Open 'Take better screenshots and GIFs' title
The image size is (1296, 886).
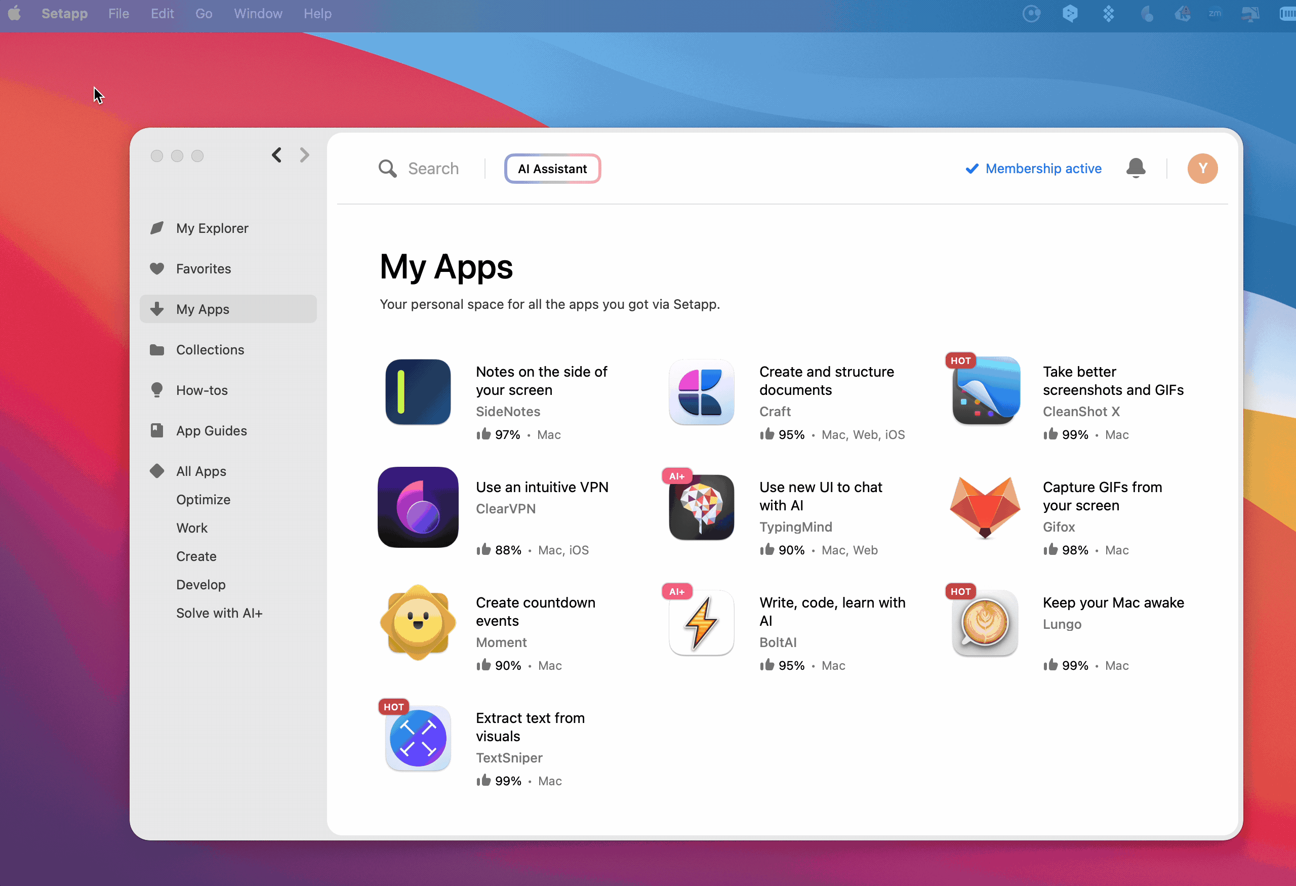coord(1113,381)
